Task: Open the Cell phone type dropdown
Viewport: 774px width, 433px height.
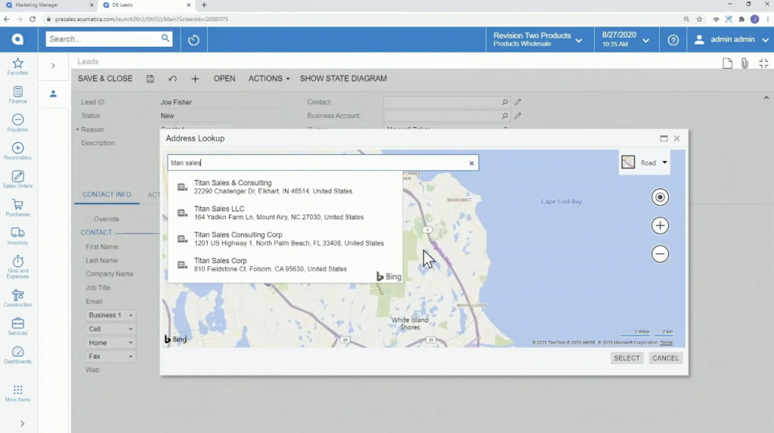Action: tap(110, 329)
